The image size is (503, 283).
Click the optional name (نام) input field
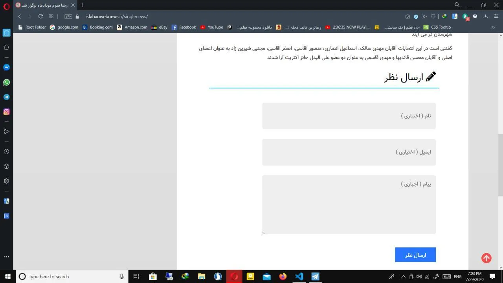tap(349, 116)
